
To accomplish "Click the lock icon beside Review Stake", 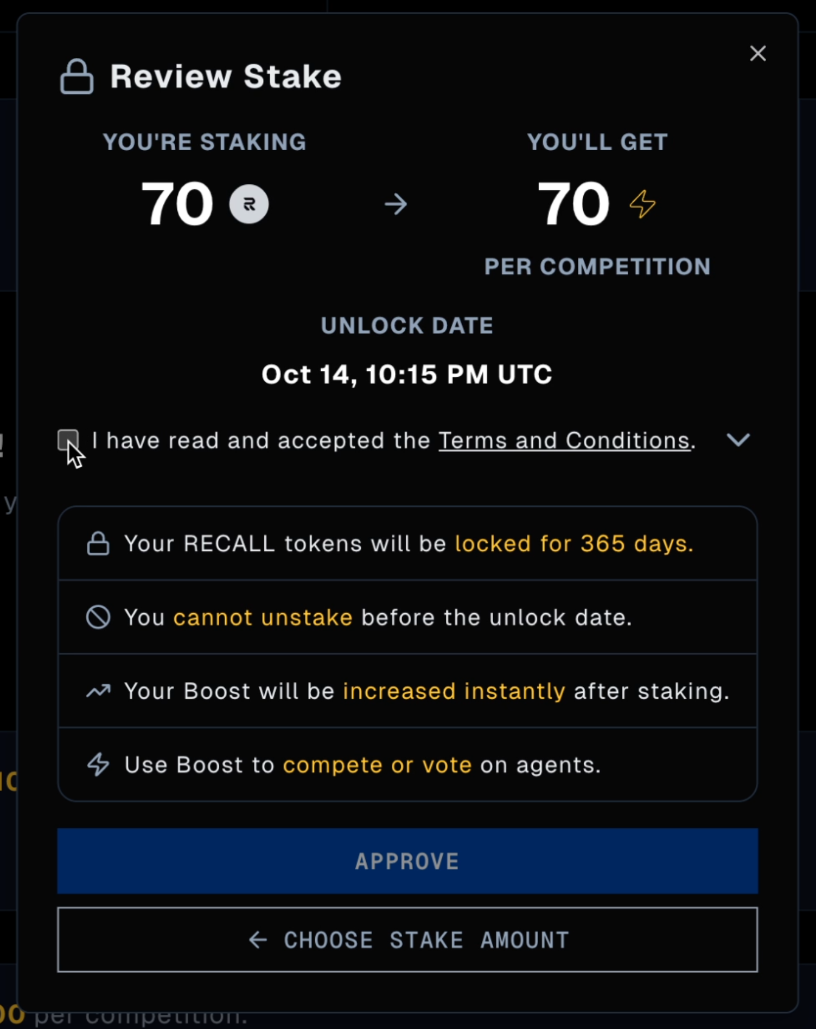I will (76, 76).
